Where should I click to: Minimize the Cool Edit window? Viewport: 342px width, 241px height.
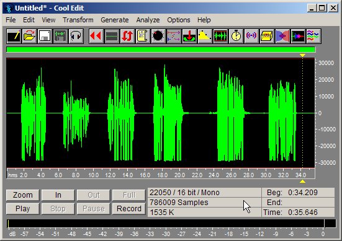tap(312, 8)
